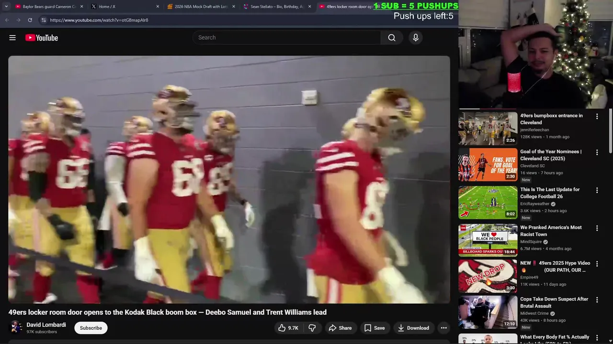Open Cops Take Down Suspect thumbnail
This screenshot has width=613, height=344.
(488, 312)
